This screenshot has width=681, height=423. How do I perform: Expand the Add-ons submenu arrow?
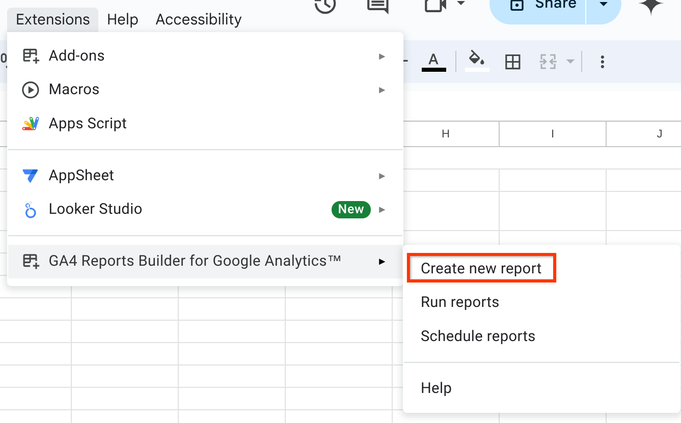382,56
